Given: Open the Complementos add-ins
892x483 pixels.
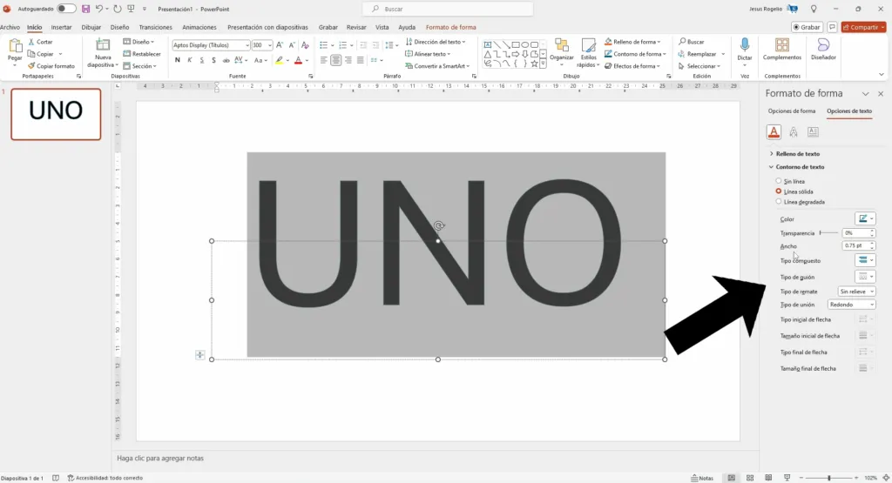Looking at the screenshot, I should pyautogui.click(x=782, y=50).
